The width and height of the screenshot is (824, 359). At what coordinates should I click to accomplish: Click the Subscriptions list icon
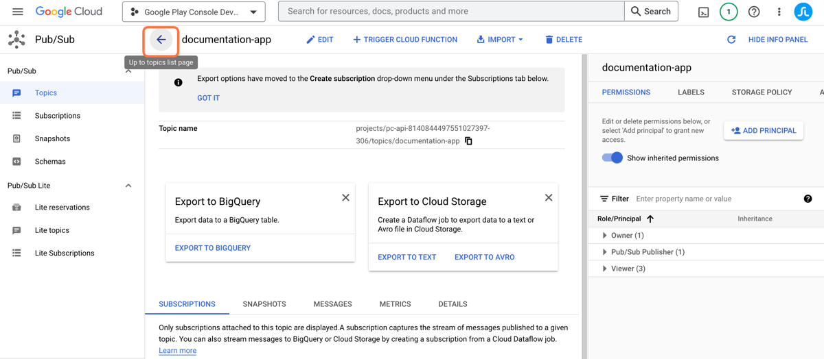(x=16, y=116)
